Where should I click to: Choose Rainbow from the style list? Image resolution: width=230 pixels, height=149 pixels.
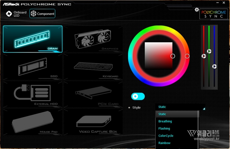point(164,143)
